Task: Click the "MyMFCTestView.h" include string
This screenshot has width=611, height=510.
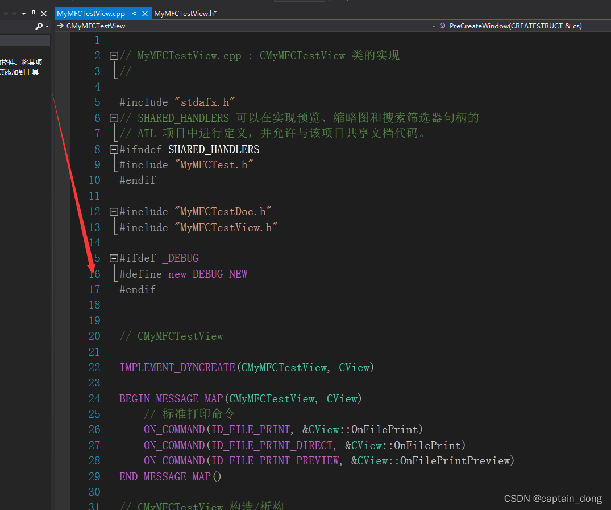Action: (x=226, y=227)
